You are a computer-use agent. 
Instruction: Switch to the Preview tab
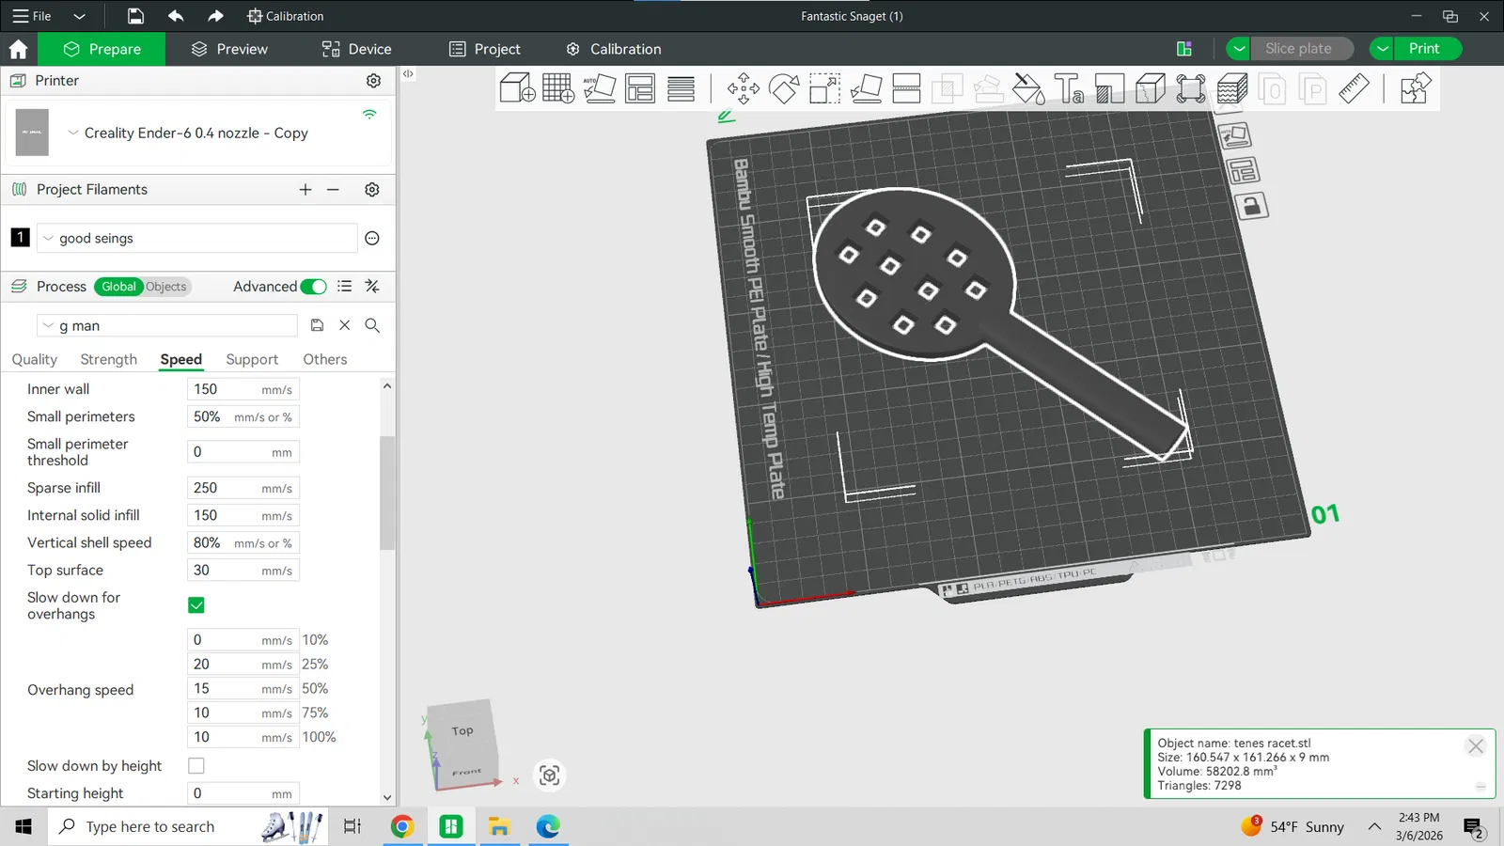tap(229, 49)
